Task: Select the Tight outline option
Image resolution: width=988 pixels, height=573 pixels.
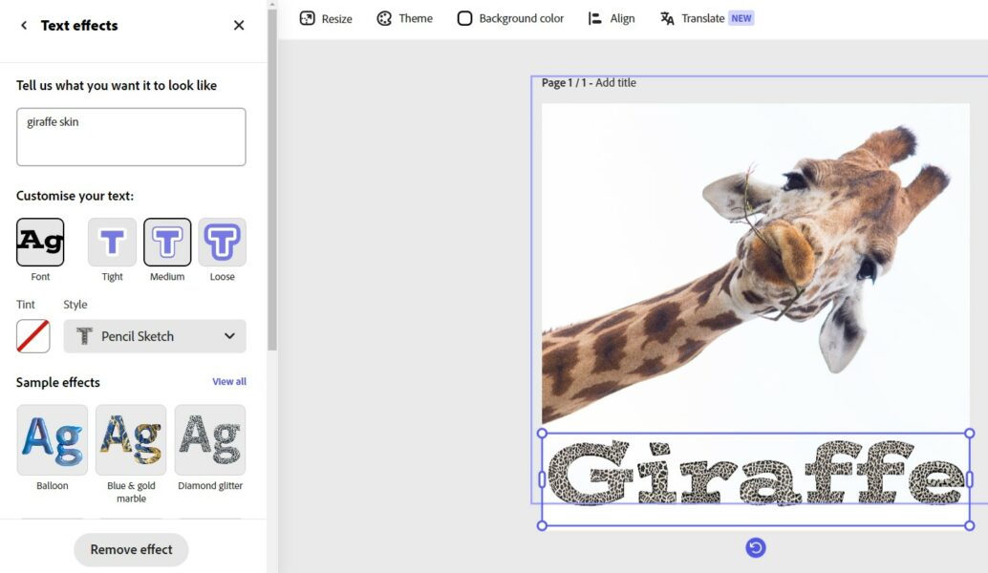Action: pyautogui.click(x=112, y=243)
